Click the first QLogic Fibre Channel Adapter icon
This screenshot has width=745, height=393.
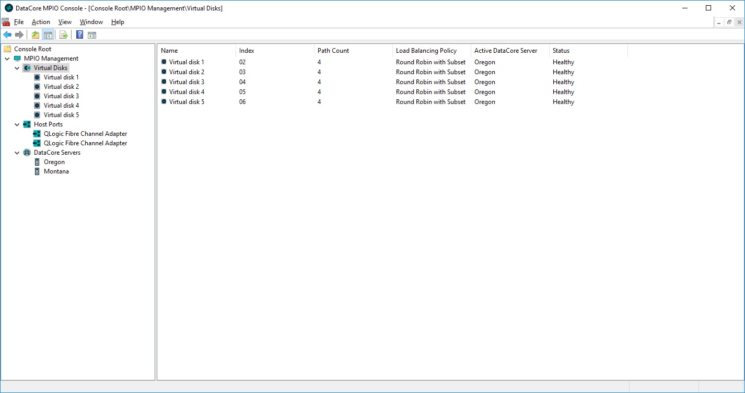pos(37,134)
